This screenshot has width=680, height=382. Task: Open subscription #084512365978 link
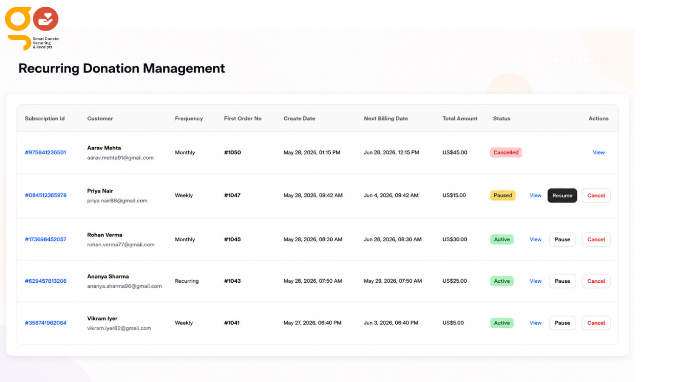coord(45,195)
